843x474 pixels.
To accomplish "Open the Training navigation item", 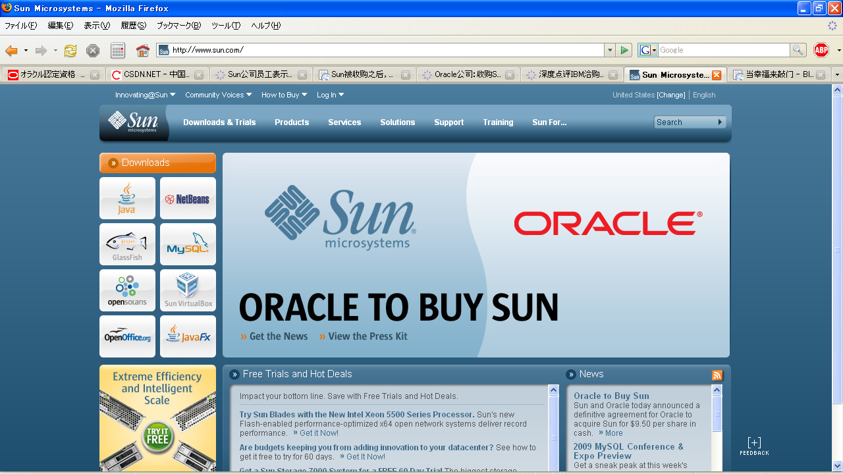I will 498,122.
